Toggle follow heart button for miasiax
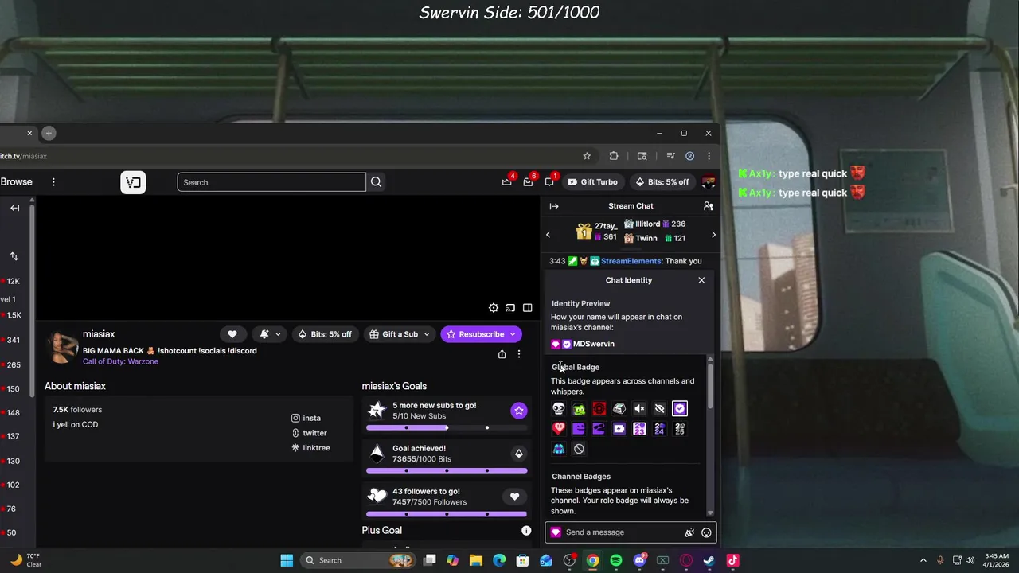 click(x=232, y=334)
